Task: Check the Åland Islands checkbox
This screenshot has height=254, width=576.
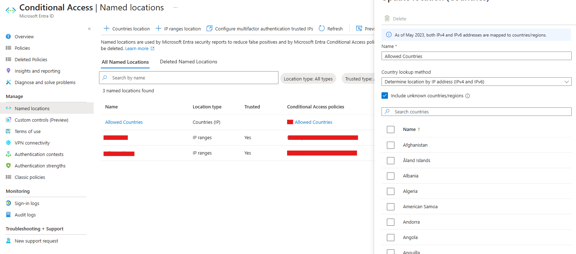Action: click(390, 161)
